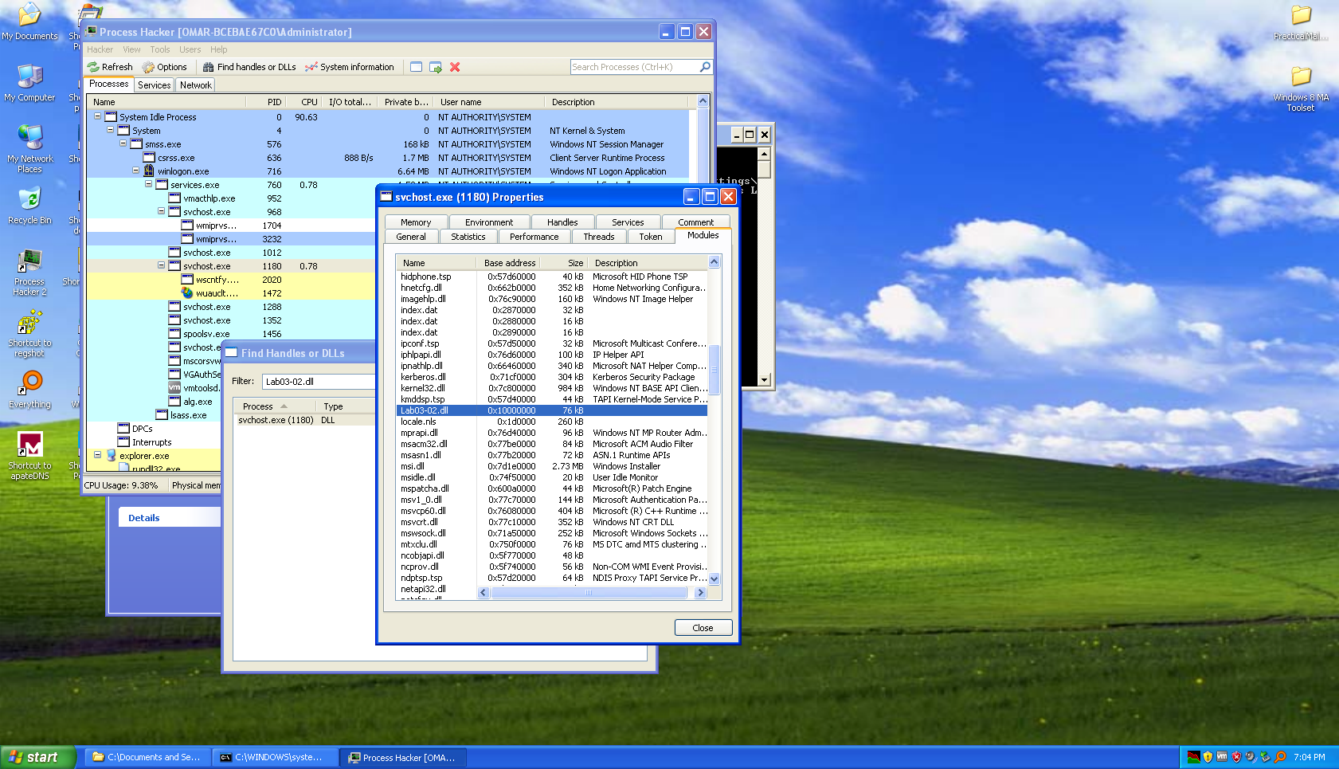Click the Find handles or DLLs binoculars
Screen dimensions: 1339x769
[209, 68]
